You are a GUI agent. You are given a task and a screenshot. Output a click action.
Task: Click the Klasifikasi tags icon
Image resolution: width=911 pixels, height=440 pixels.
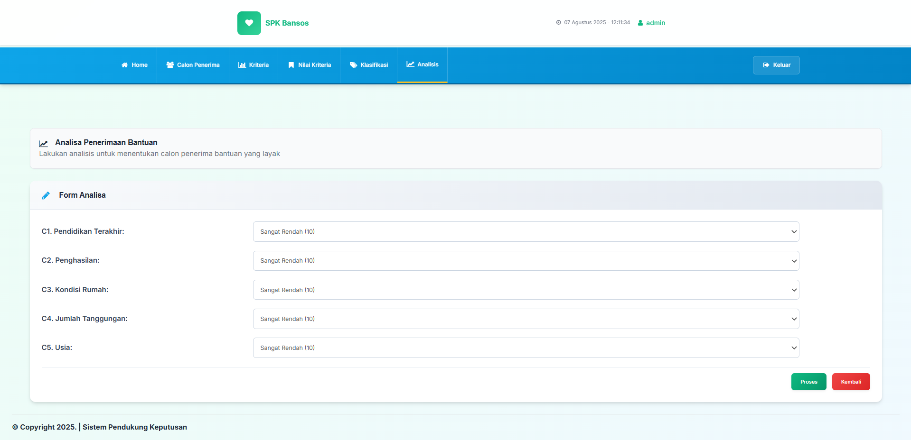pyautogui.click(x=353, y=65)
